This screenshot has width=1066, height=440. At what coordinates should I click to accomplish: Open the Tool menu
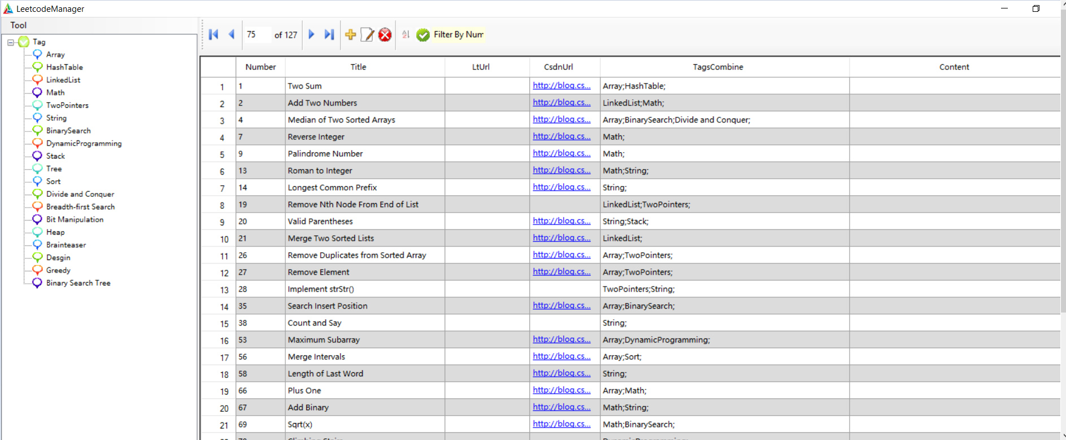[18, 25]
